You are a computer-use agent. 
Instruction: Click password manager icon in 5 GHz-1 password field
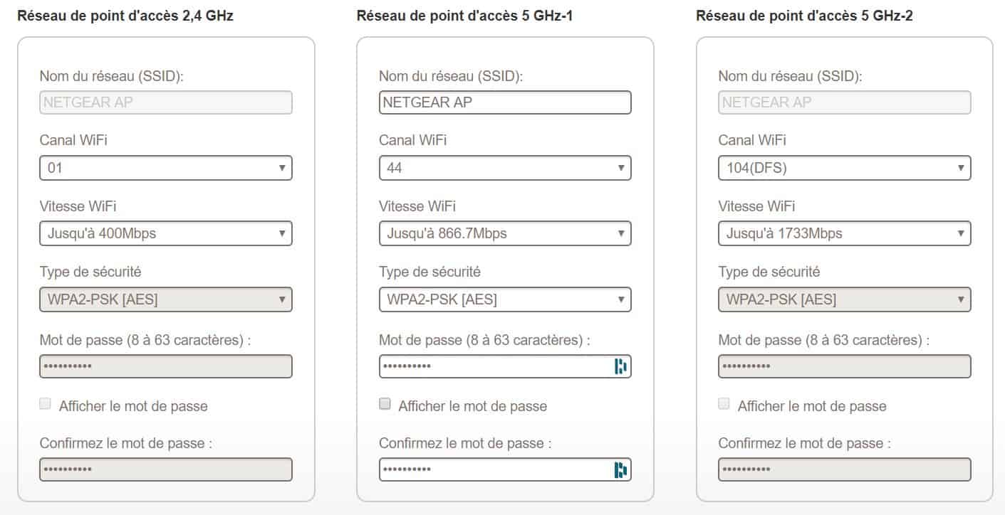(x=620, y=366)
